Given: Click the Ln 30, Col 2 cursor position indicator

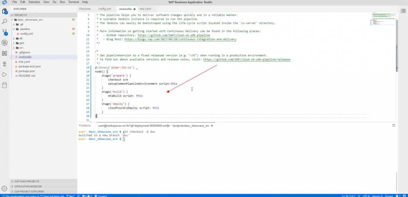Looking at the screenshot, I should pyautogui.click(x=348, y=196).
